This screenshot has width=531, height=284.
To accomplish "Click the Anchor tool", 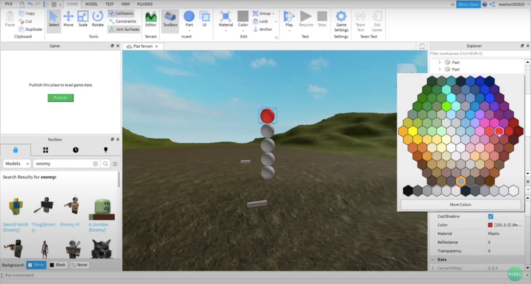I will pos(263,29).
